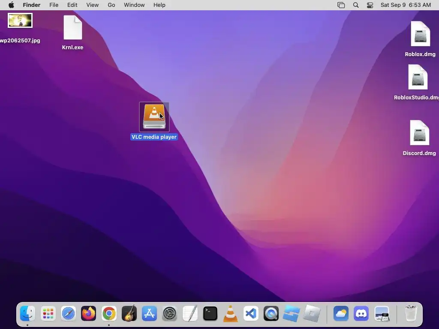Select the Krnl.exe file icon

point(73,28)
